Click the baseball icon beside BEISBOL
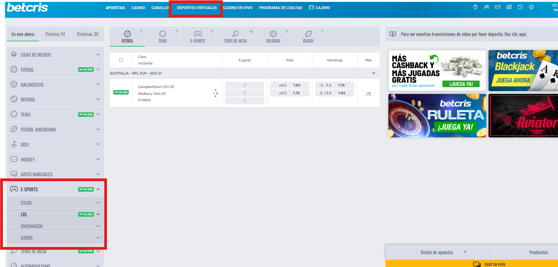This screenshot has width=558, height=267. tap(14, 99)
